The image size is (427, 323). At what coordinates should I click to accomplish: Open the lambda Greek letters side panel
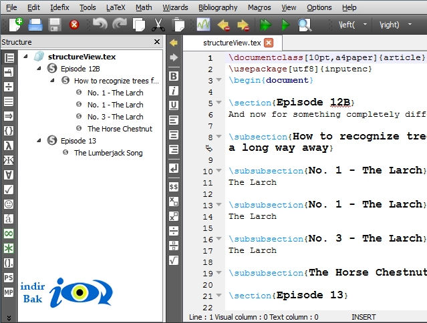[9, 145]
